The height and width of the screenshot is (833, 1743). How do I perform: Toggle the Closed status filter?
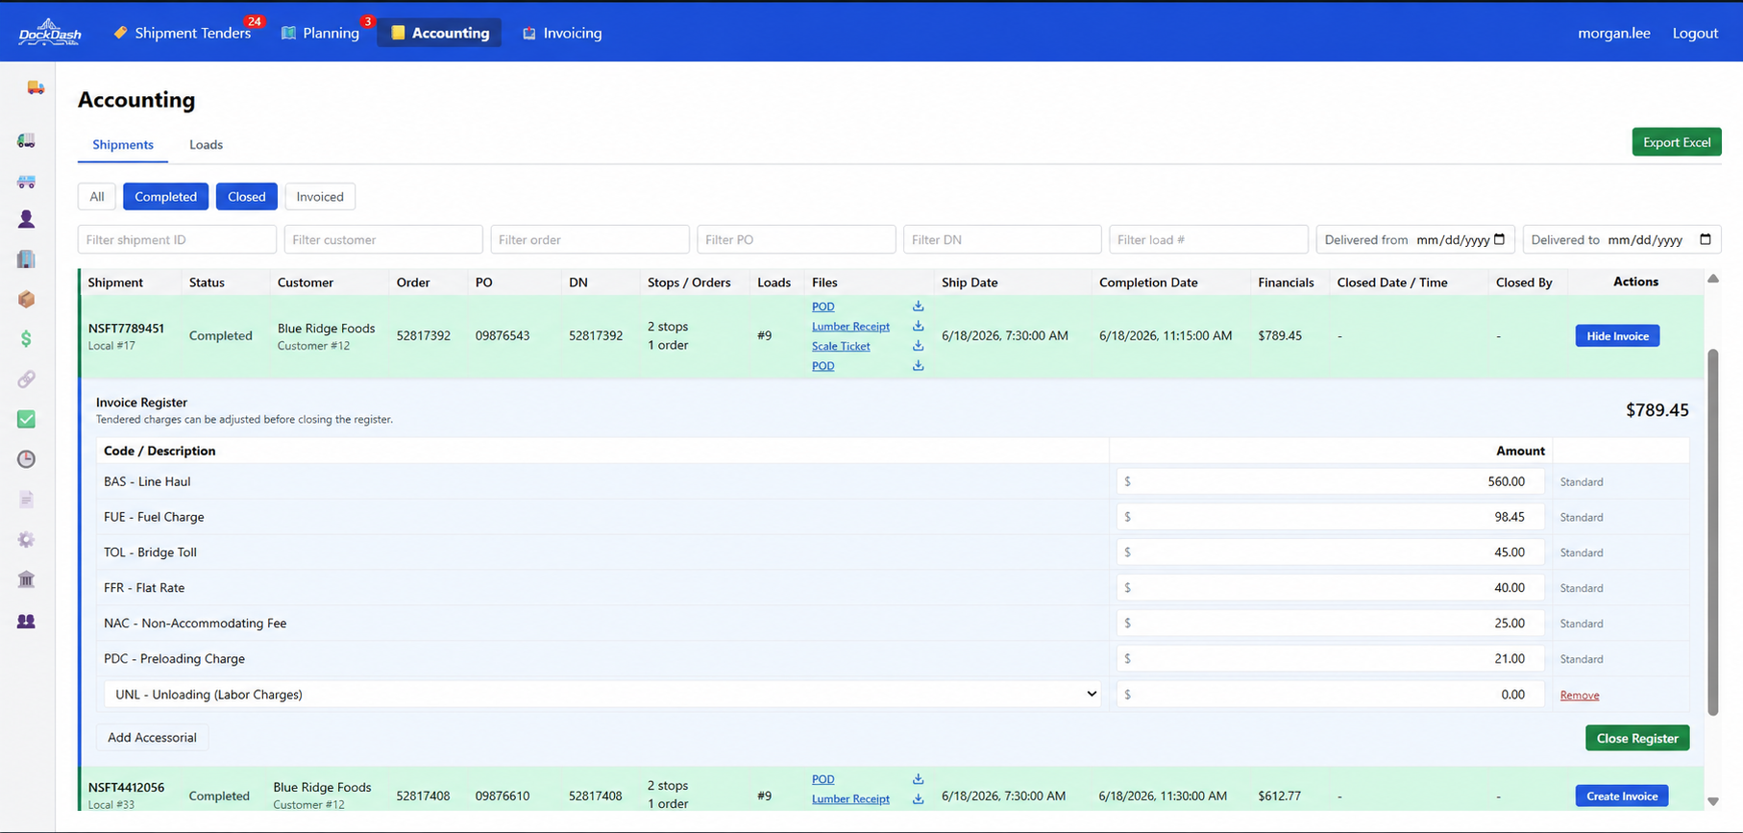pyautogui.click(x=247, y=196)
